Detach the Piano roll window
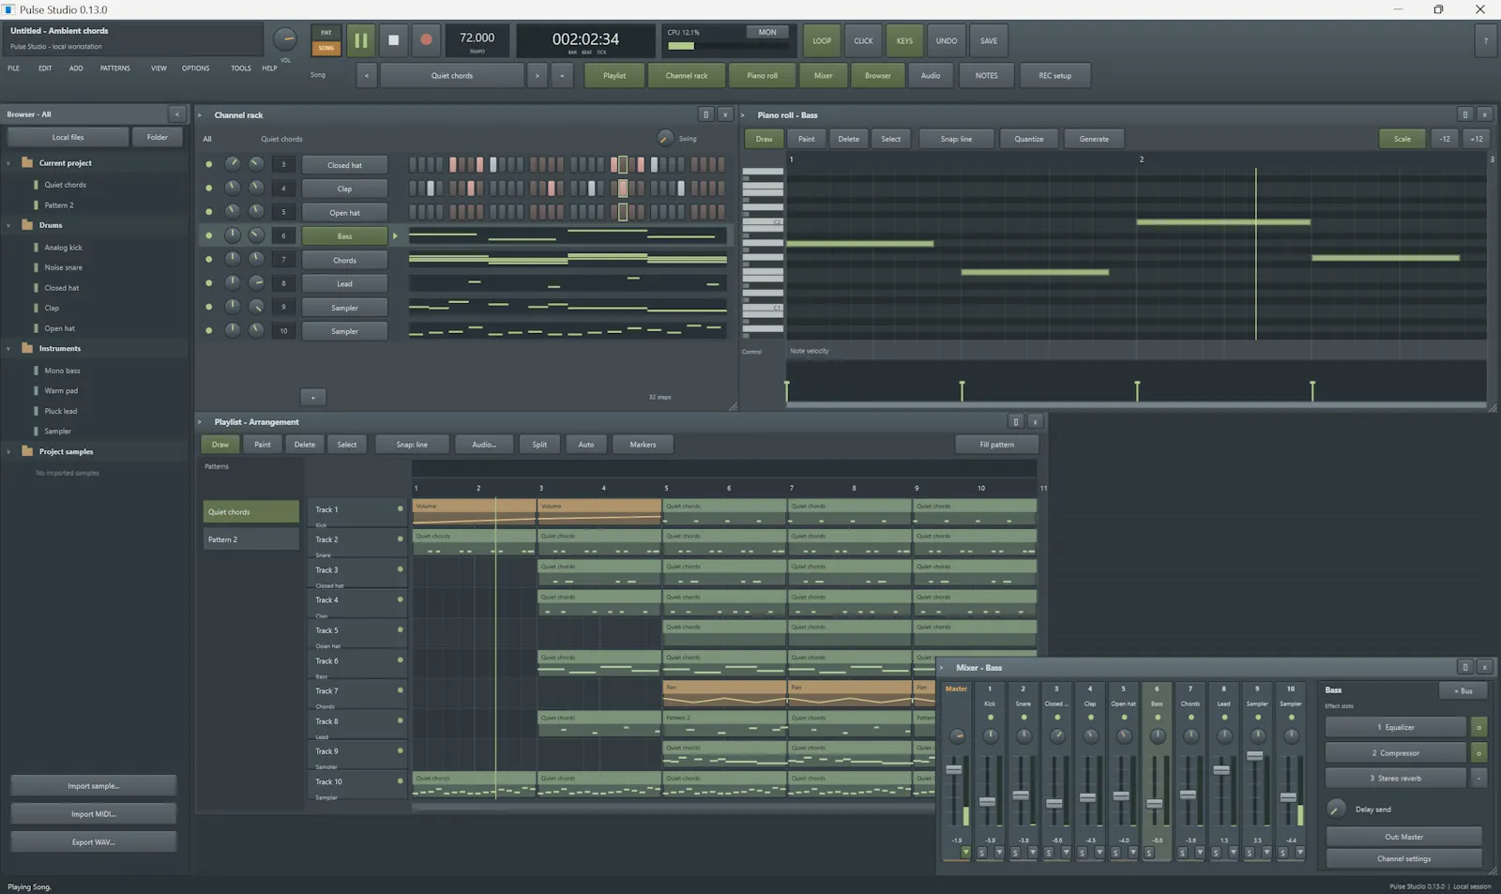1501x894 pixels. click(x=1464, y=114)
